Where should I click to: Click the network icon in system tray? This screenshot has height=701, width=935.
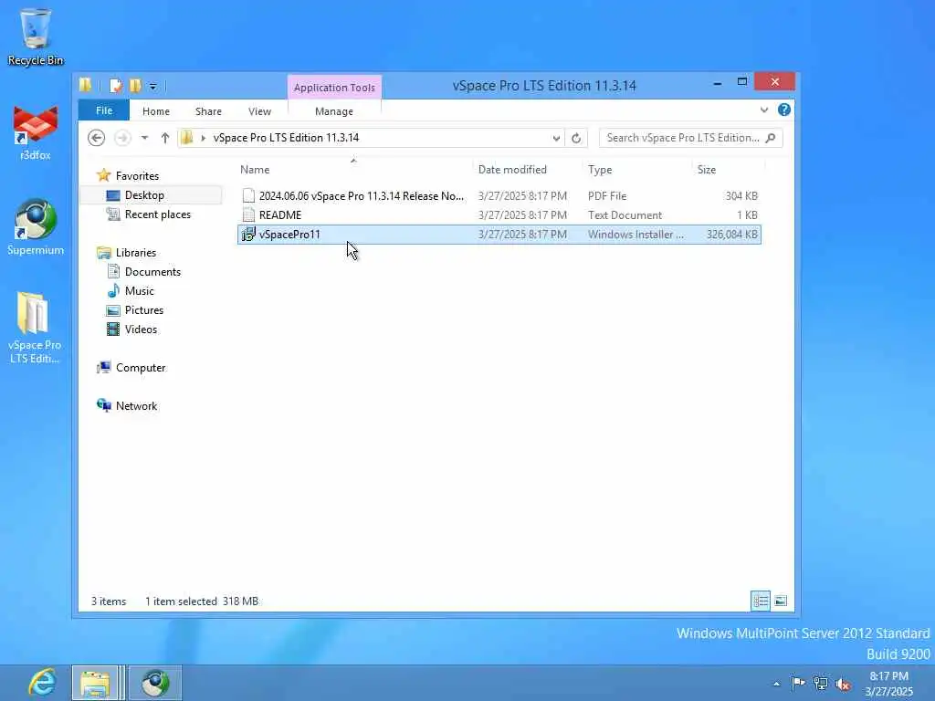(821, 683)
